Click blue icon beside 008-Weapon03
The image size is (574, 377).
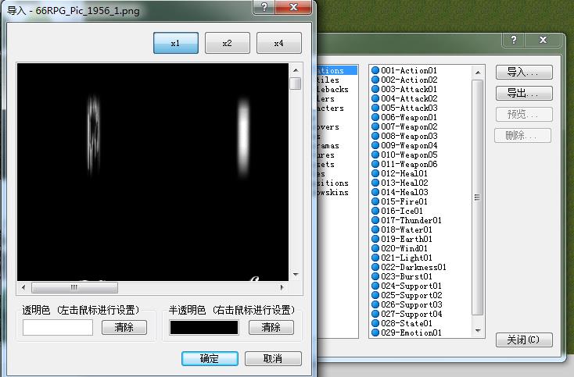tap(375, 136)
